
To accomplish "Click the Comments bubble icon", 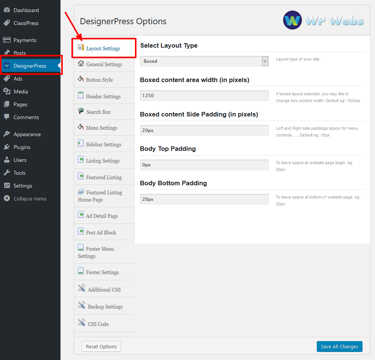I will point(7,117).
